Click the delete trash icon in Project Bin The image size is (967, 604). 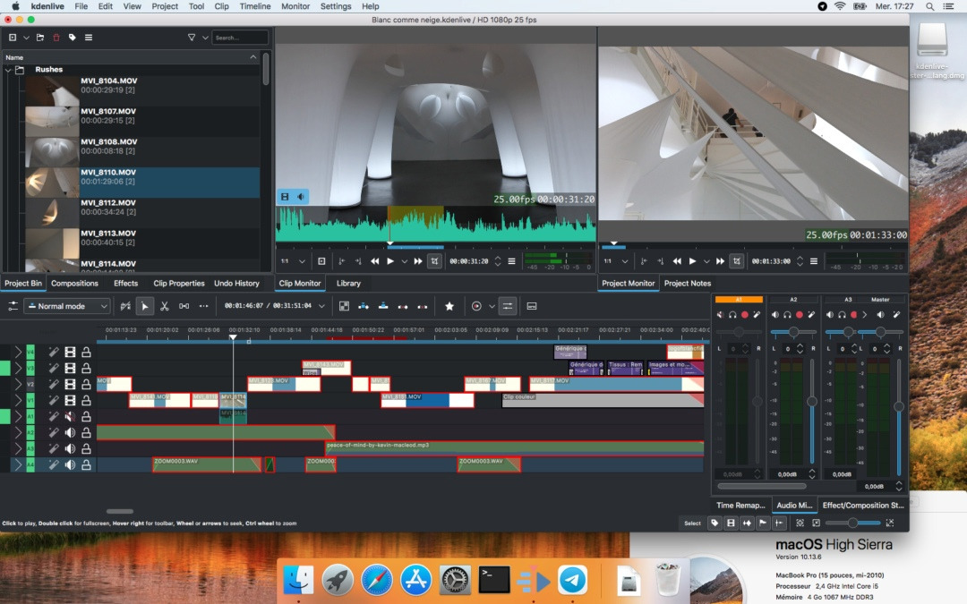(x=56, y=38)
